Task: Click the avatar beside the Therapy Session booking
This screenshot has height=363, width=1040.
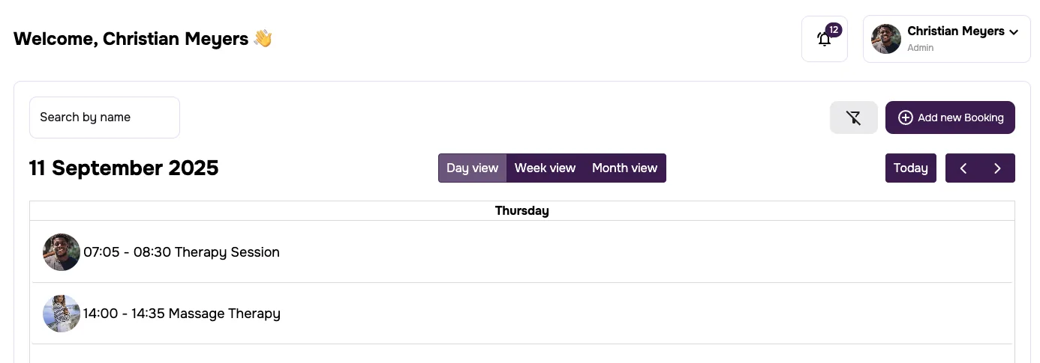Action: (62, 252)
